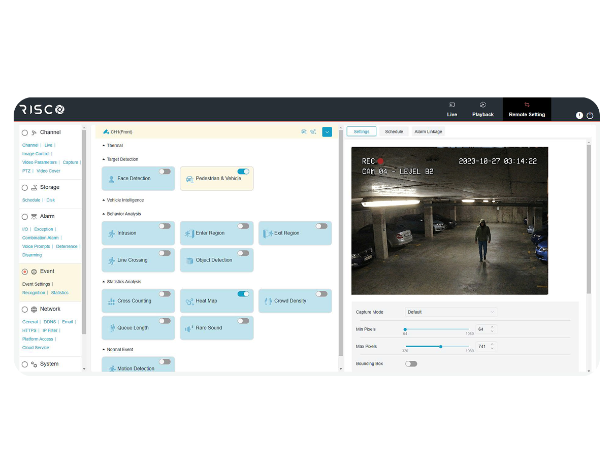Expand the CH1(Front) channel dropdown arrow
Image resolution: width=614 pixels, height=473 pixels.
(327, 132)
